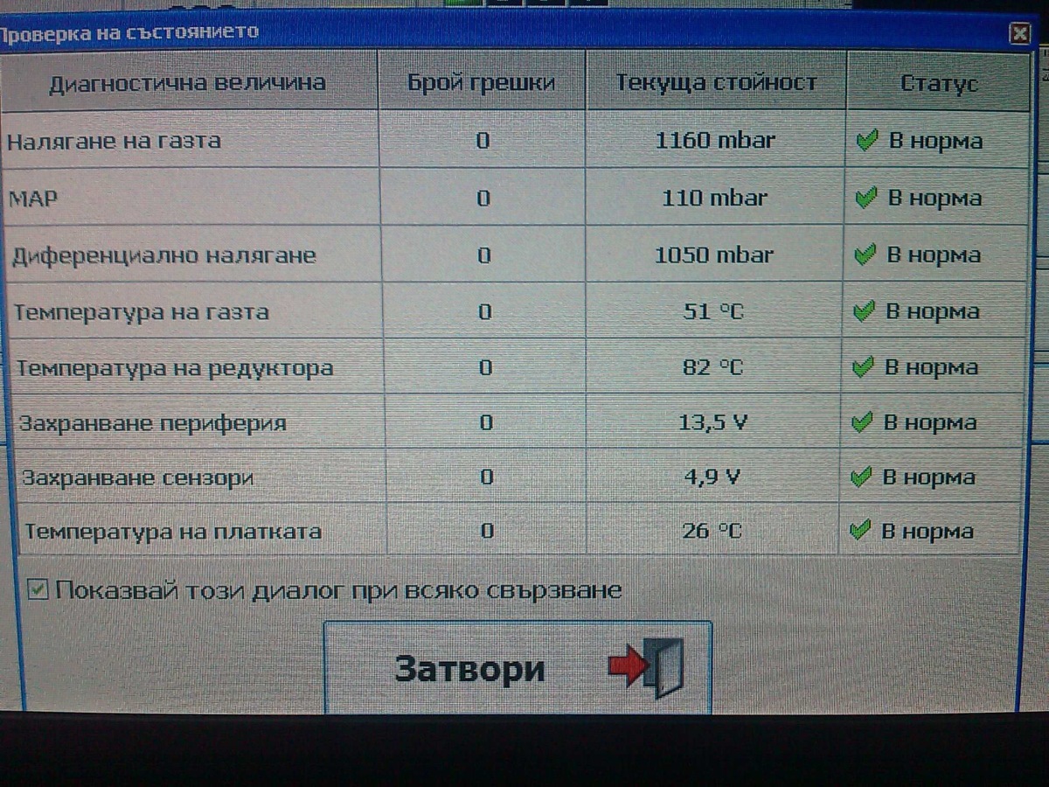Click the 4,9 V sensor voltage value
This screenshot has height=787, width=1049.
(x=712, y=477)
